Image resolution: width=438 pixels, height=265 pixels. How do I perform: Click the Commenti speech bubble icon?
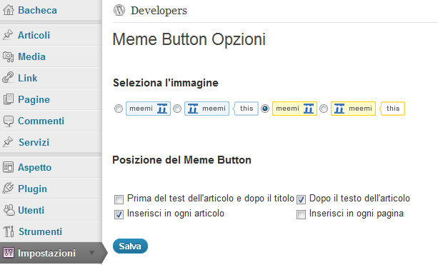coord(9,121)
